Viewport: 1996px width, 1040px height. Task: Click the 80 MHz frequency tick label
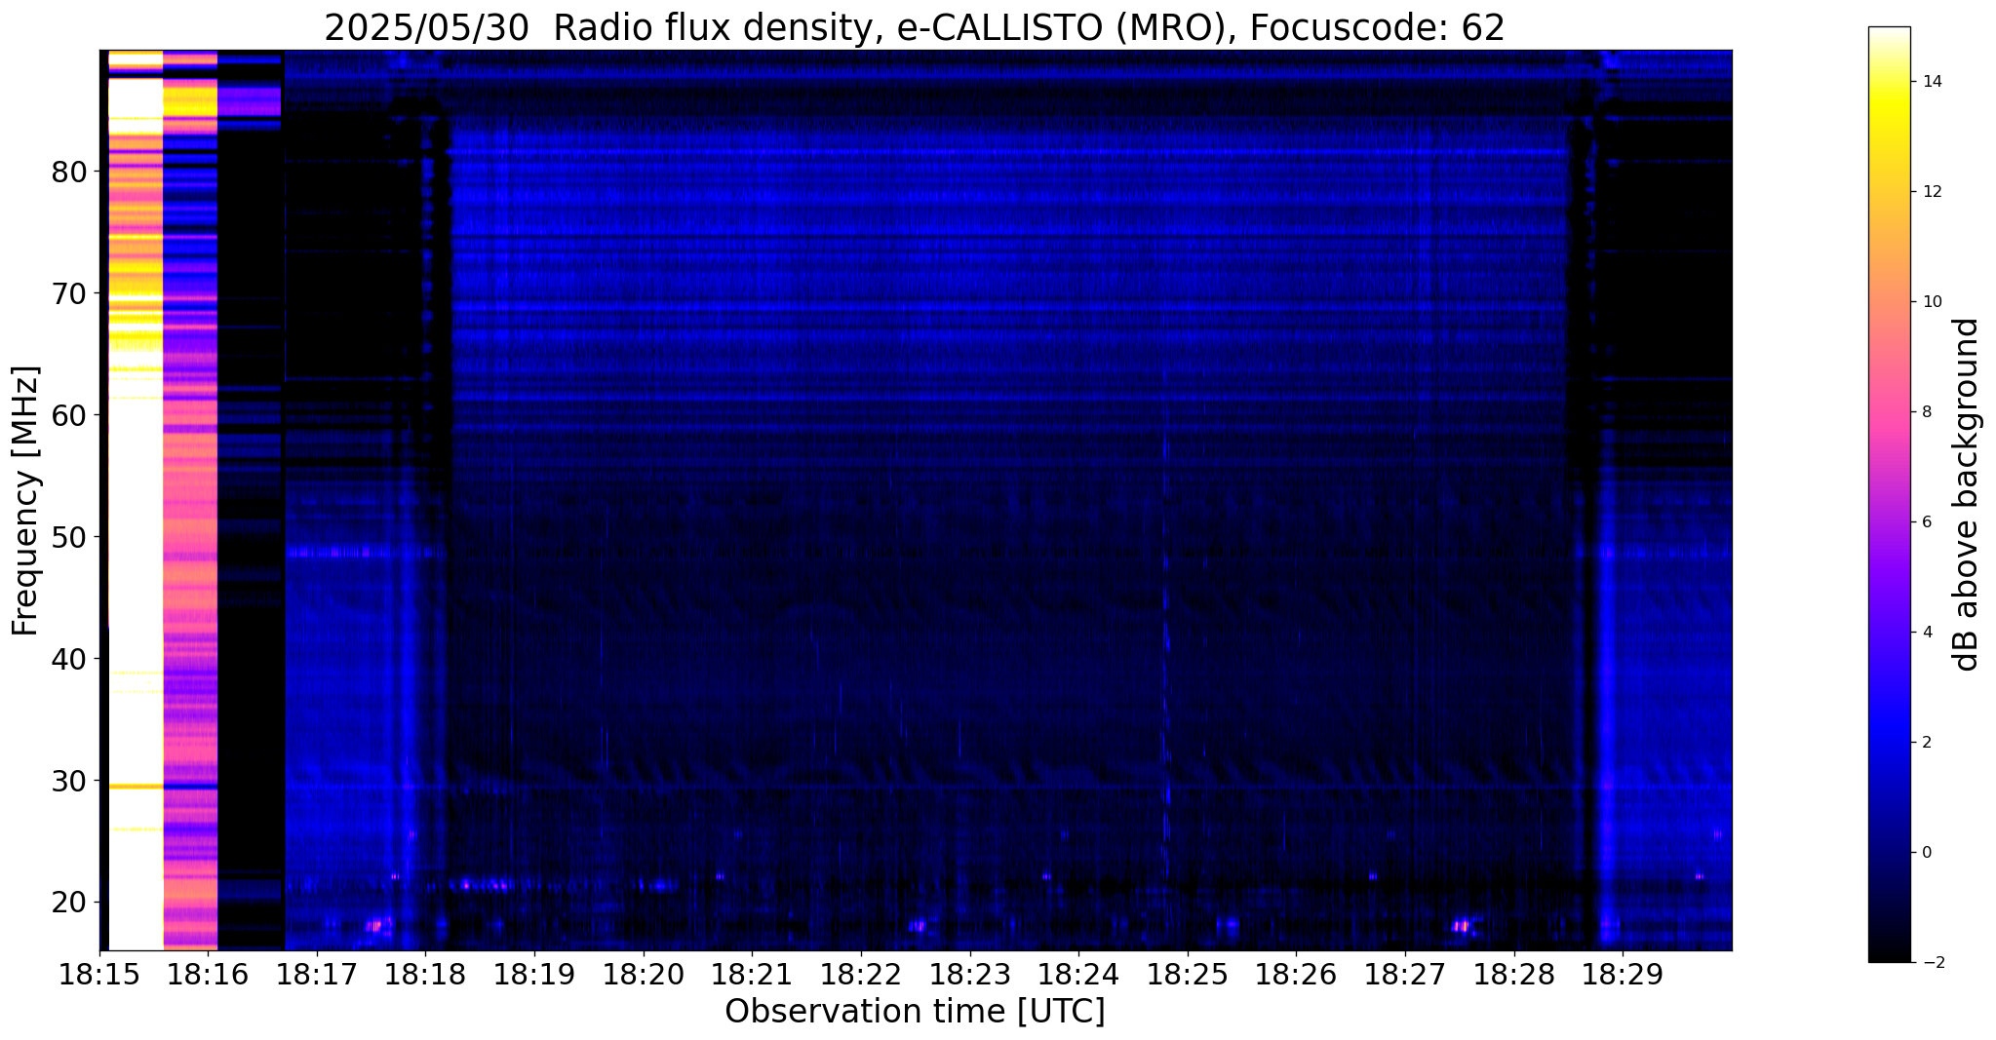(x=69, y=172)
